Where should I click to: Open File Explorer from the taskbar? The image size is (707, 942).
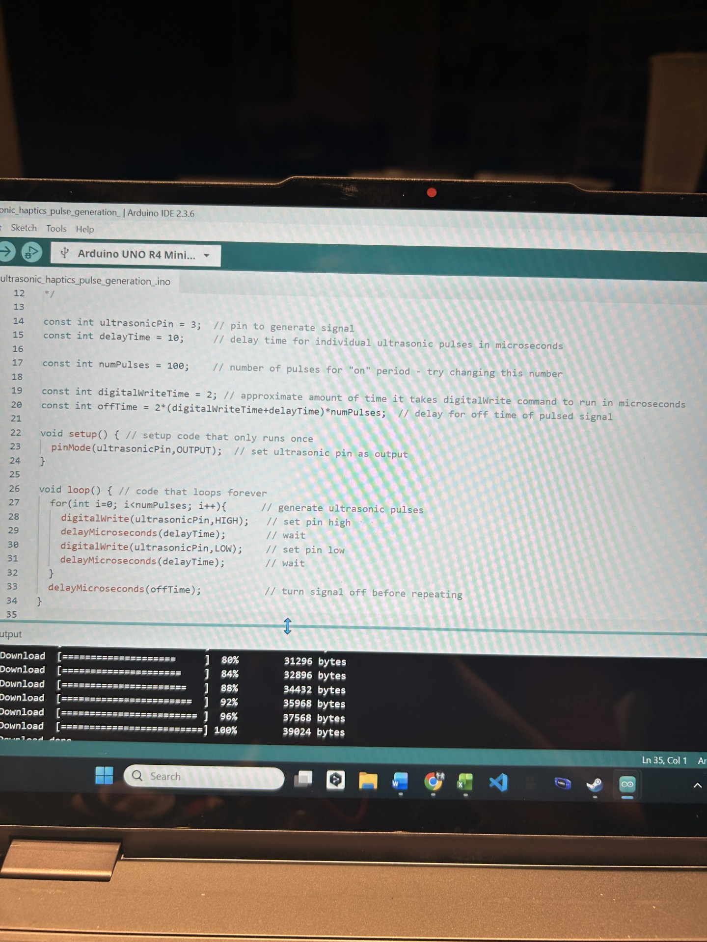tap(368, 780)
